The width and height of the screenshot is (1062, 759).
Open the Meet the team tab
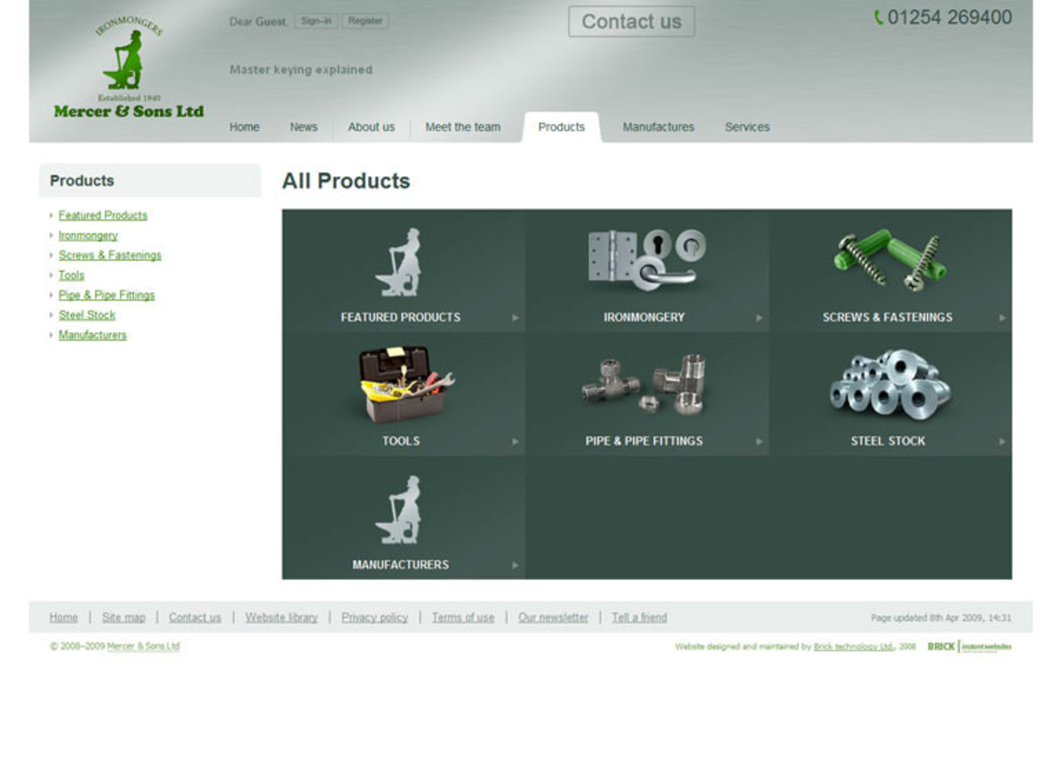click(462, 128)
